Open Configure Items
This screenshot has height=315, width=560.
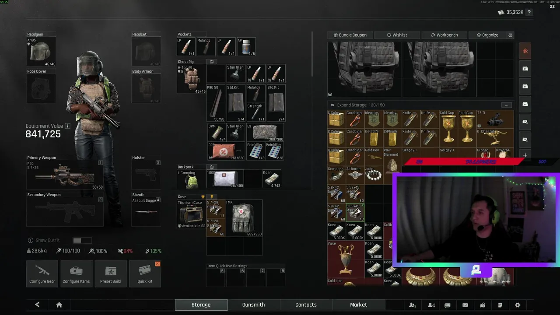pyautogui.click(x=76, y=274)
